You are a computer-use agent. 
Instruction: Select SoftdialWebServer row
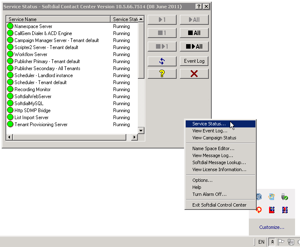[x=72, y=96]
